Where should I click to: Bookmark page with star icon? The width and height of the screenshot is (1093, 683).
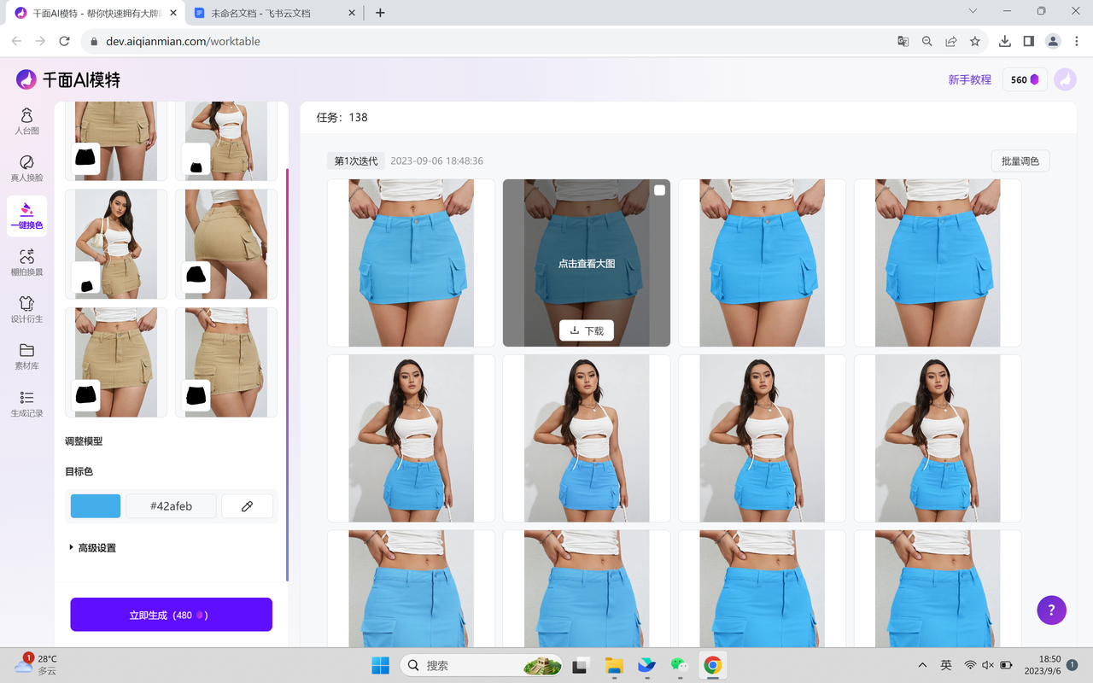974,41
